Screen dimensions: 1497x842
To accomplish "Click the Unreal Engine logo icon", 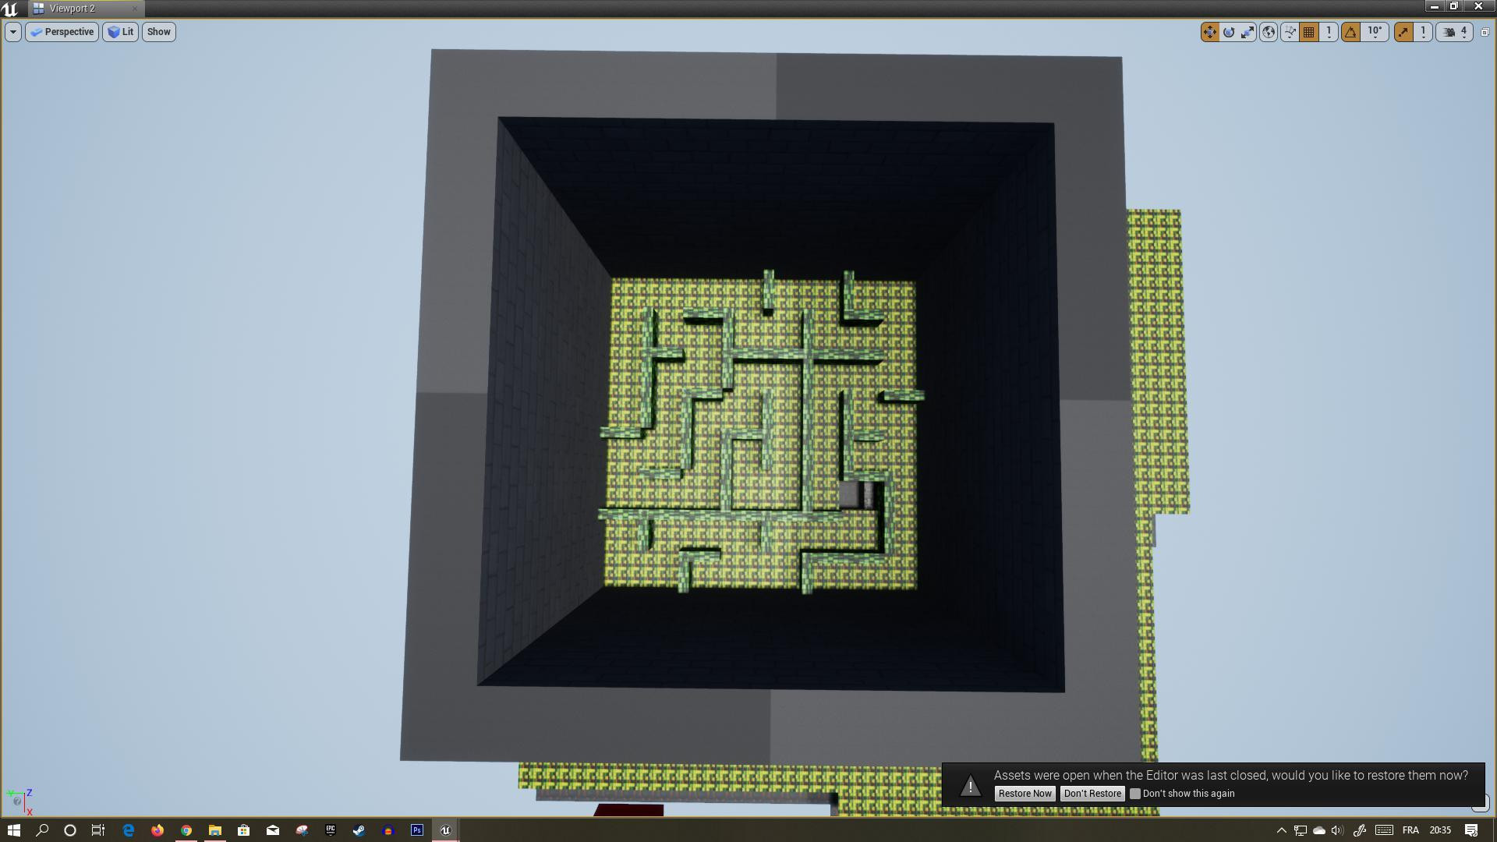I will (x=10, y=9).
